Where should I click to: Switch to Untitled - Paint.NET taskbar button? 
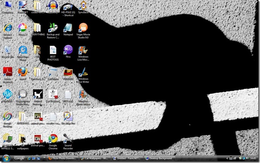tap(127, 159)
